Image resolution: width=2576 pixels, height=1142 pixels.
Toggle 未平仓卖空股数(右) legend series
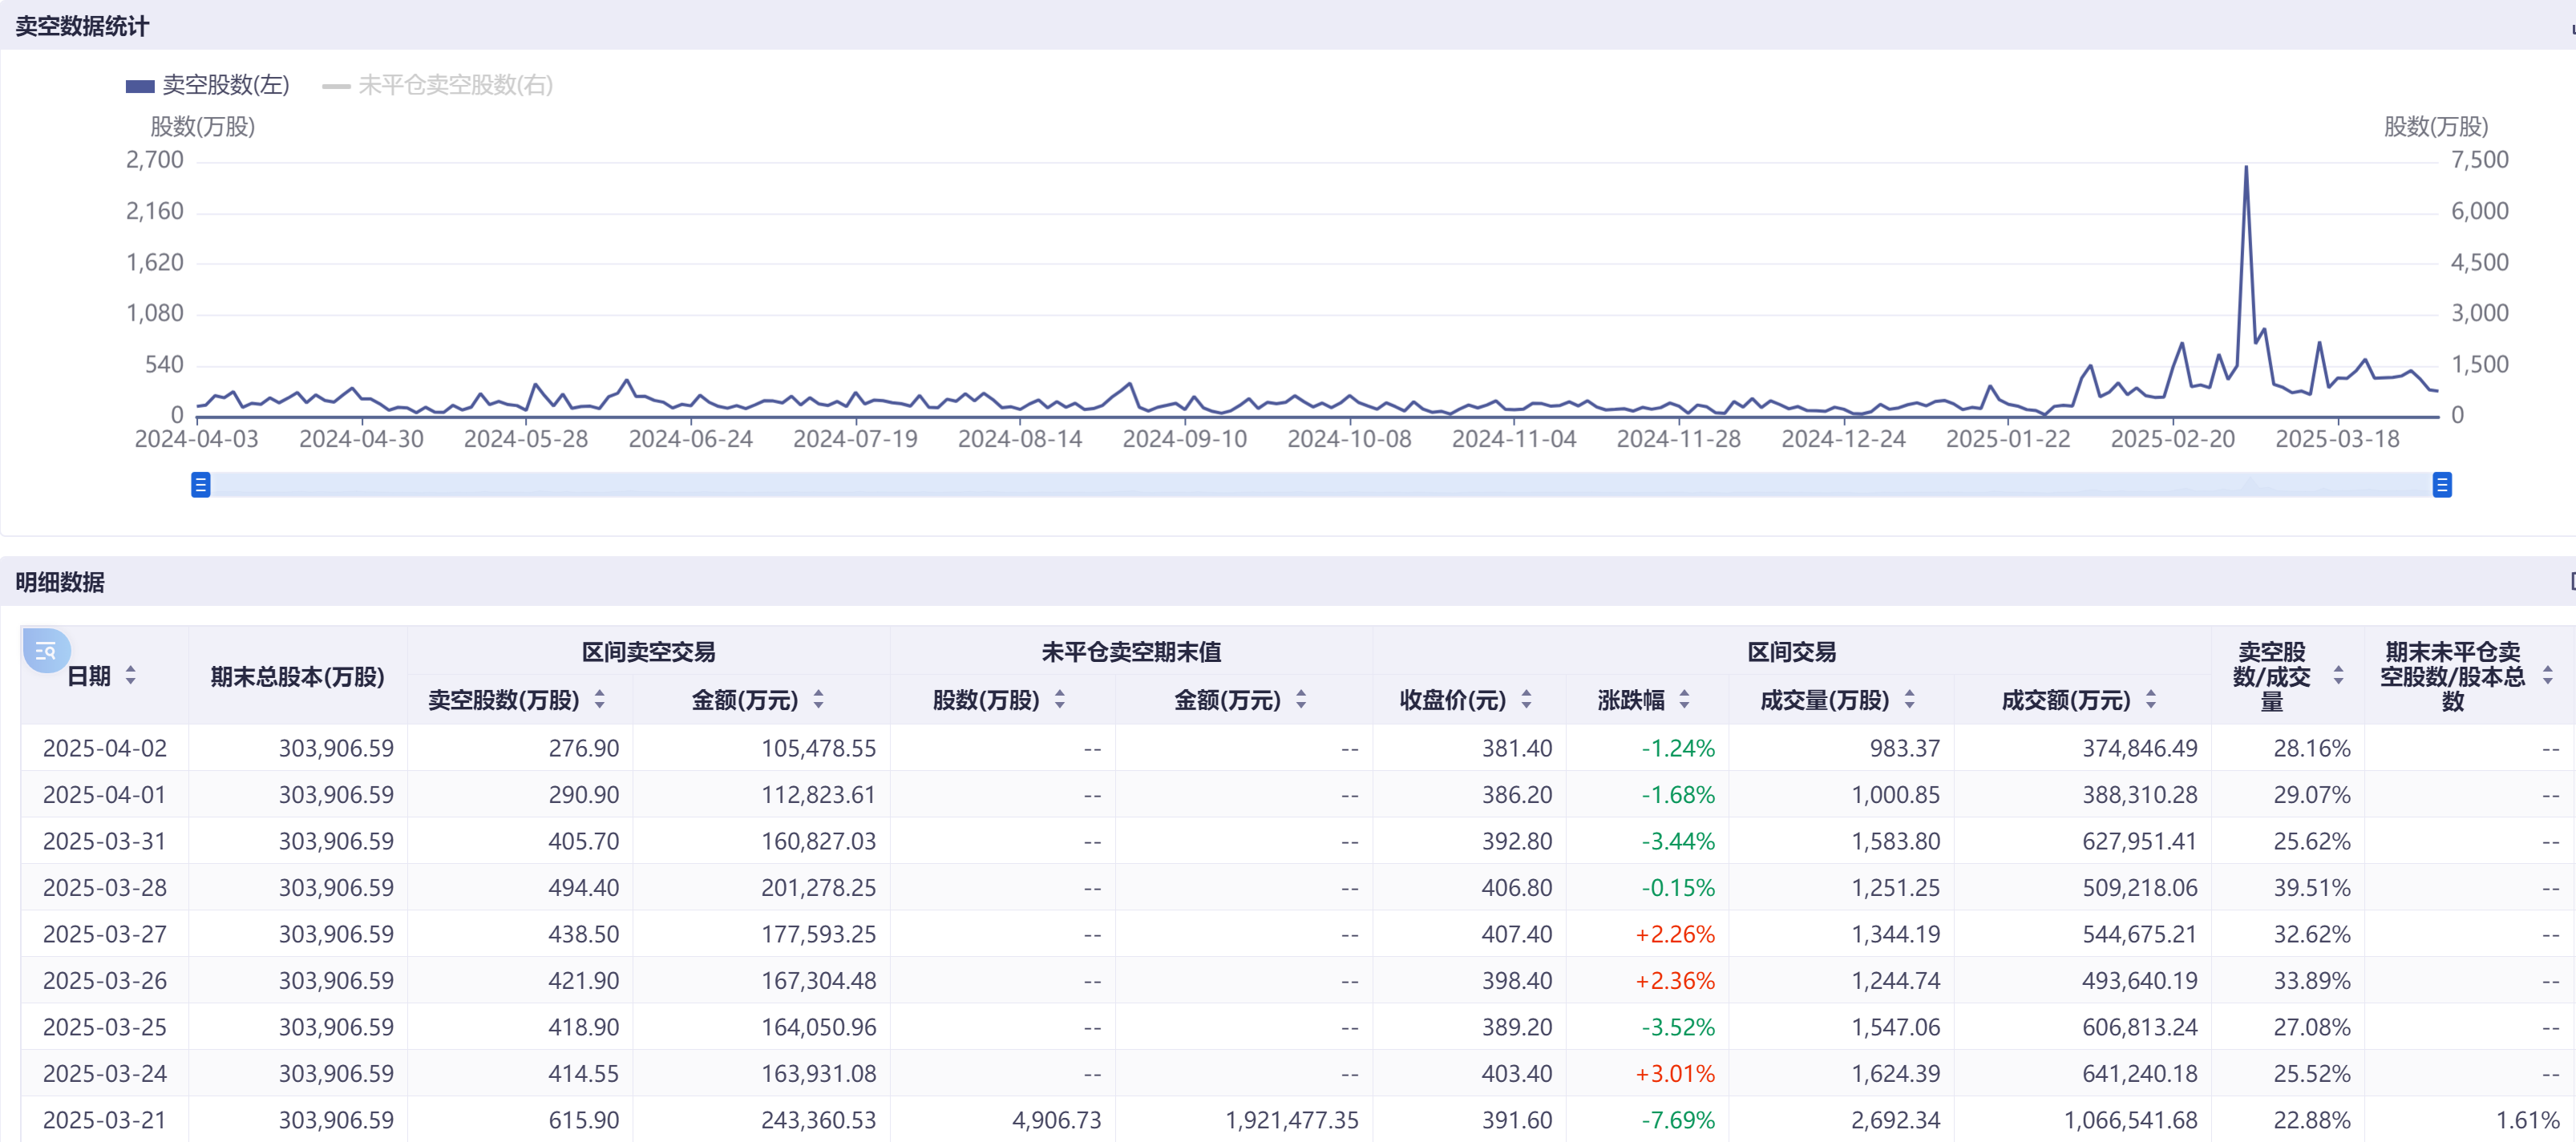coord(438,85)
